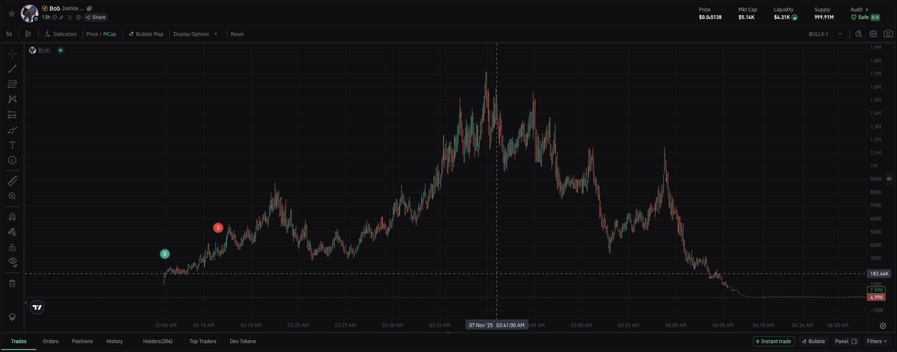The width and height of the screenshot is (897, 352).
Task: Select the chart patterns tool
Action: [12, 99]
